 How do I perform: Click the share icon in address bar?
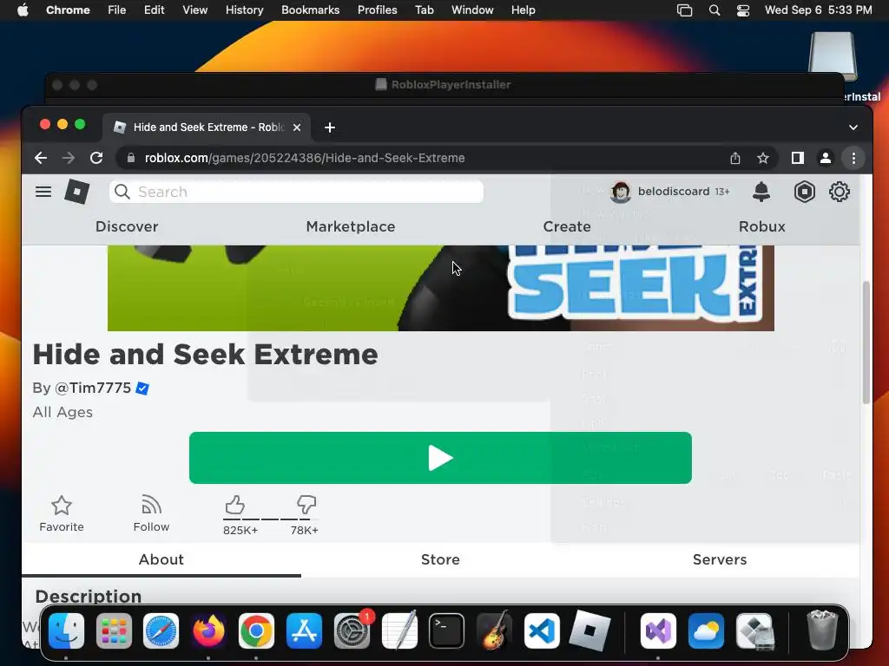(735, 158)
